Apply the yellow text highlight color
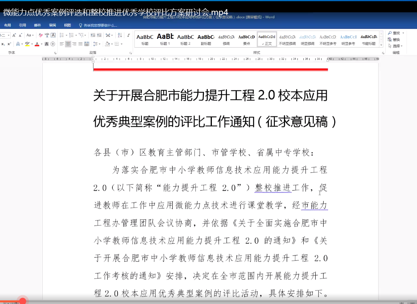This screenshot has height=304, width=417. pyautogui.click(x=27, y=44)
